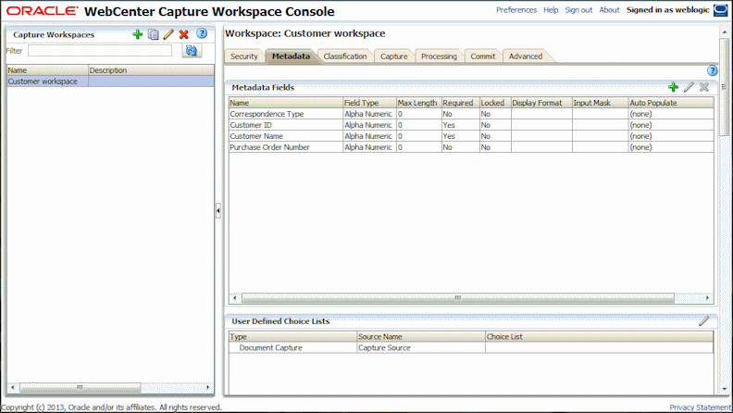Open help icon below the tab row
The height and width of the screenshot is (413, 733).
click(x=712, y=70)
